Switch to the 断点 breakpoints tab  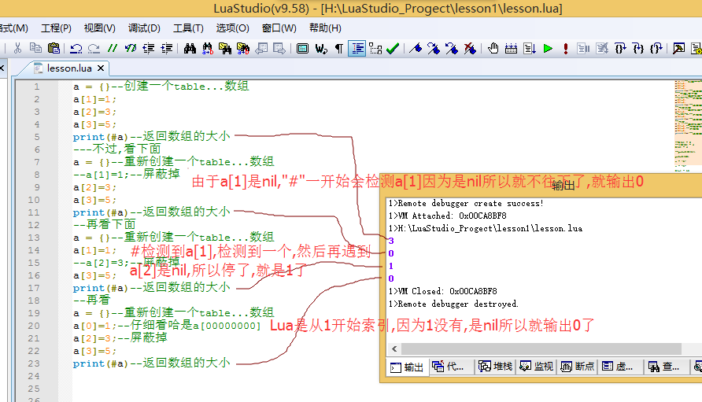tap(577, 367)
